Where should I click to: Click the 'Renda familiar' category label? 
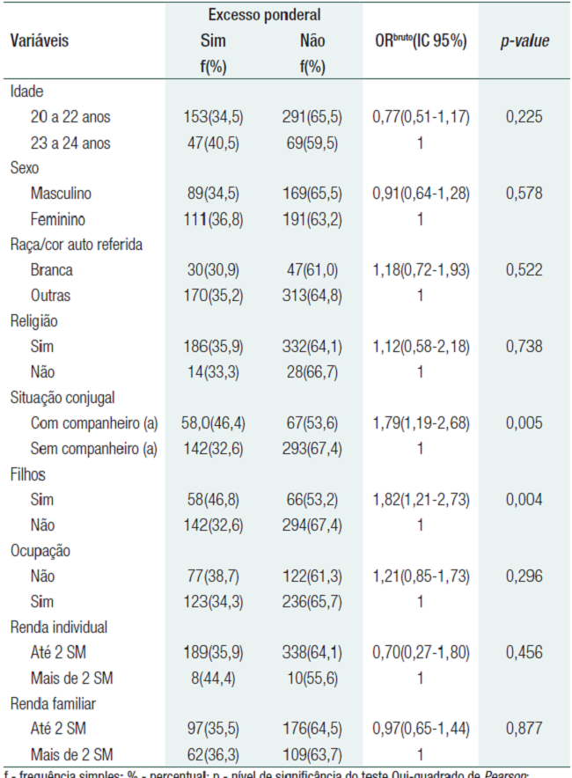coord(55,704)
